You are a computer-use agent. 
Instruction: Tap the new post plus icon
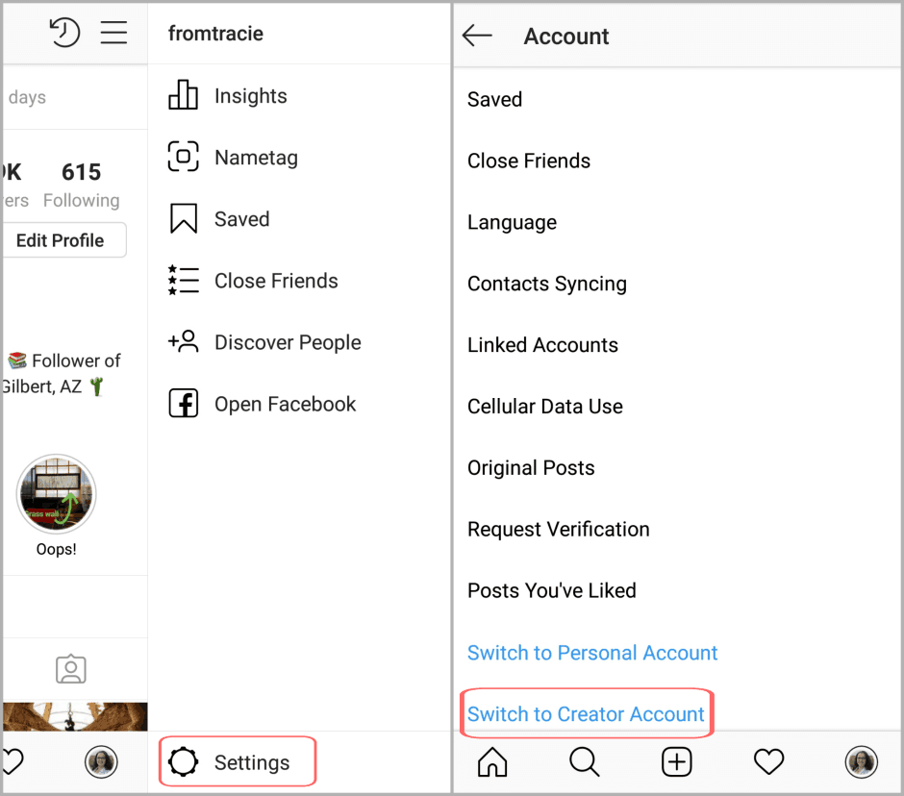pyautogui.click(x=676, y=762)
